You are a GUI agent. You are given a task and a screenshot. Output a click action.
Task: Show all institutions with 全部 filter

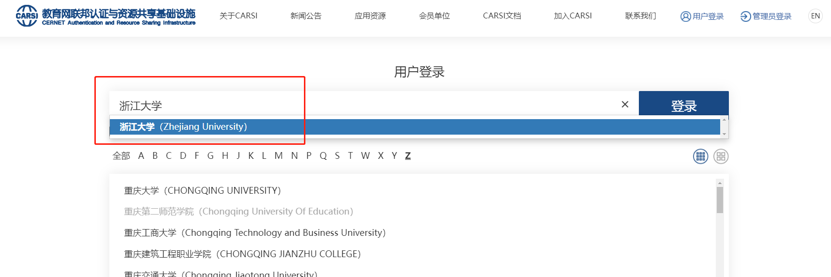coord(121,155)
